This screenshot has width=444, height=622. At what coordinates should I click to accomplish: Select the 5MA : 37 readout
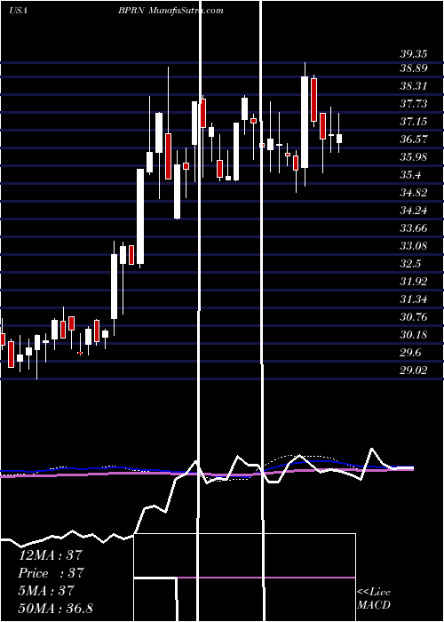tap(45, 591)
